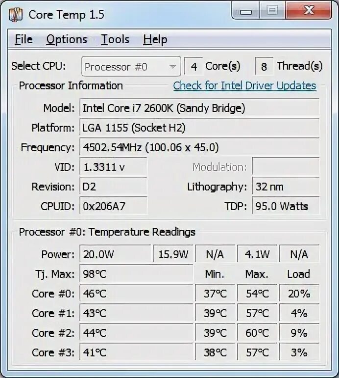
Task: Click Core #0 minimum 37°C
Action: pyautogui.click(x=215, y=294)
